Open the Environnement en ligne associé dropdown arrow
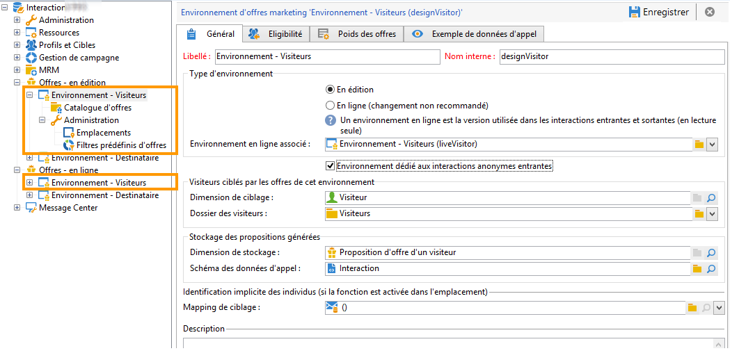The width and height of the screenshot is (739, 360). (712, 145)
